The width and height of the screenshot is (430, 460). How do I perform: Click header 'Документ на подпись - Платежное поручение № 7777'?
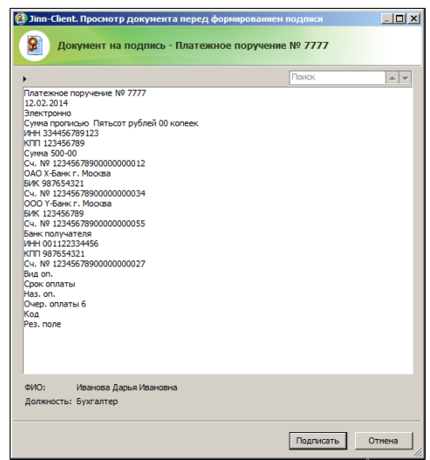[193, 46]
